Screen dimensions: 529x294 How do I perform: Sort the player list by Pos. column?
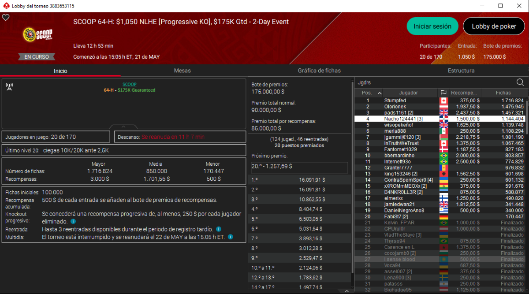click(x=369, y=93)
